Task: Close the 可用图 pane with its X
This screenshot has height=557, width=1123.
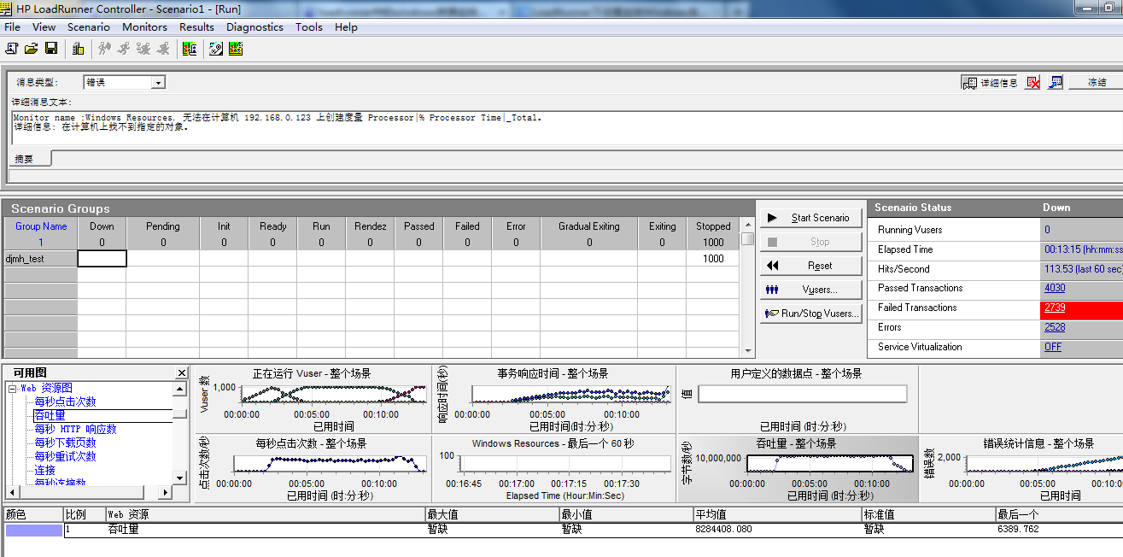Action: pyautogui.click(x=181, y=373)
